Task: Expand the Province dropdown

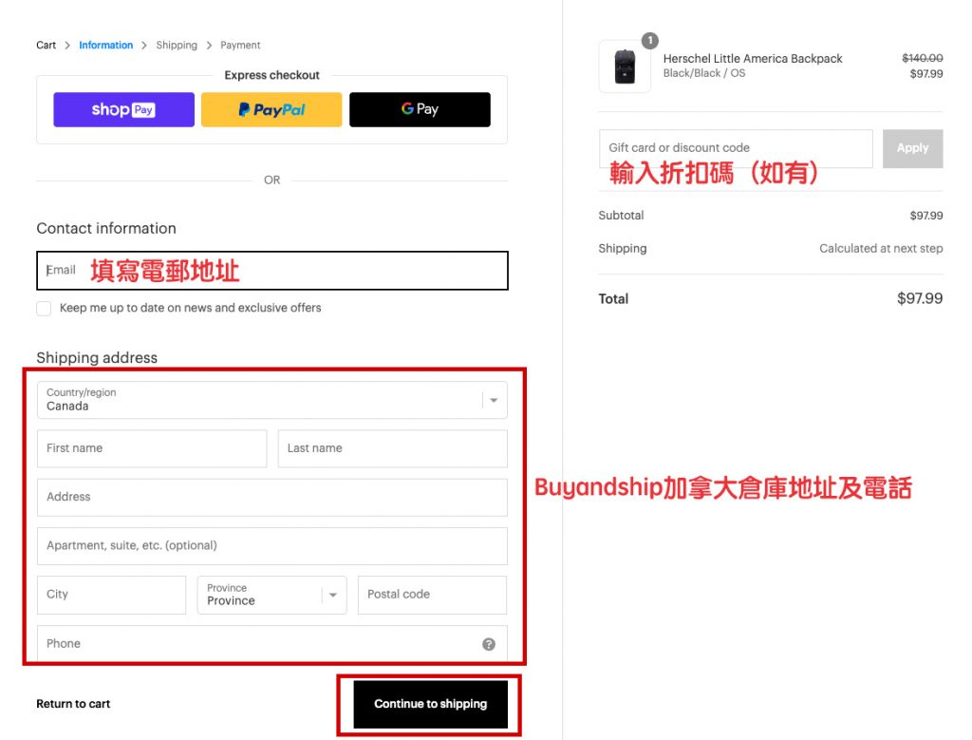Action: pyautogui.click(x=271, y=595)
